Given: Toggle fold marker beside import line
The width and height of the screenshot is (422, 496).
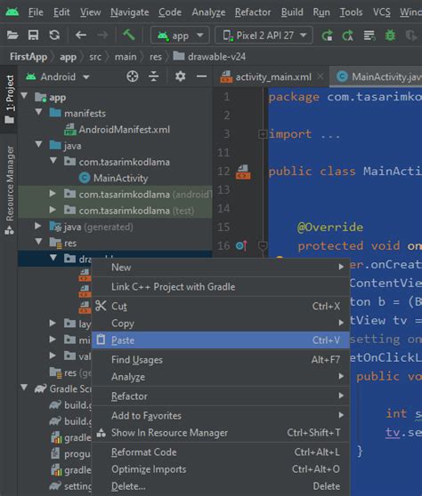Looking at the screenshot, I should coord(263,134).
